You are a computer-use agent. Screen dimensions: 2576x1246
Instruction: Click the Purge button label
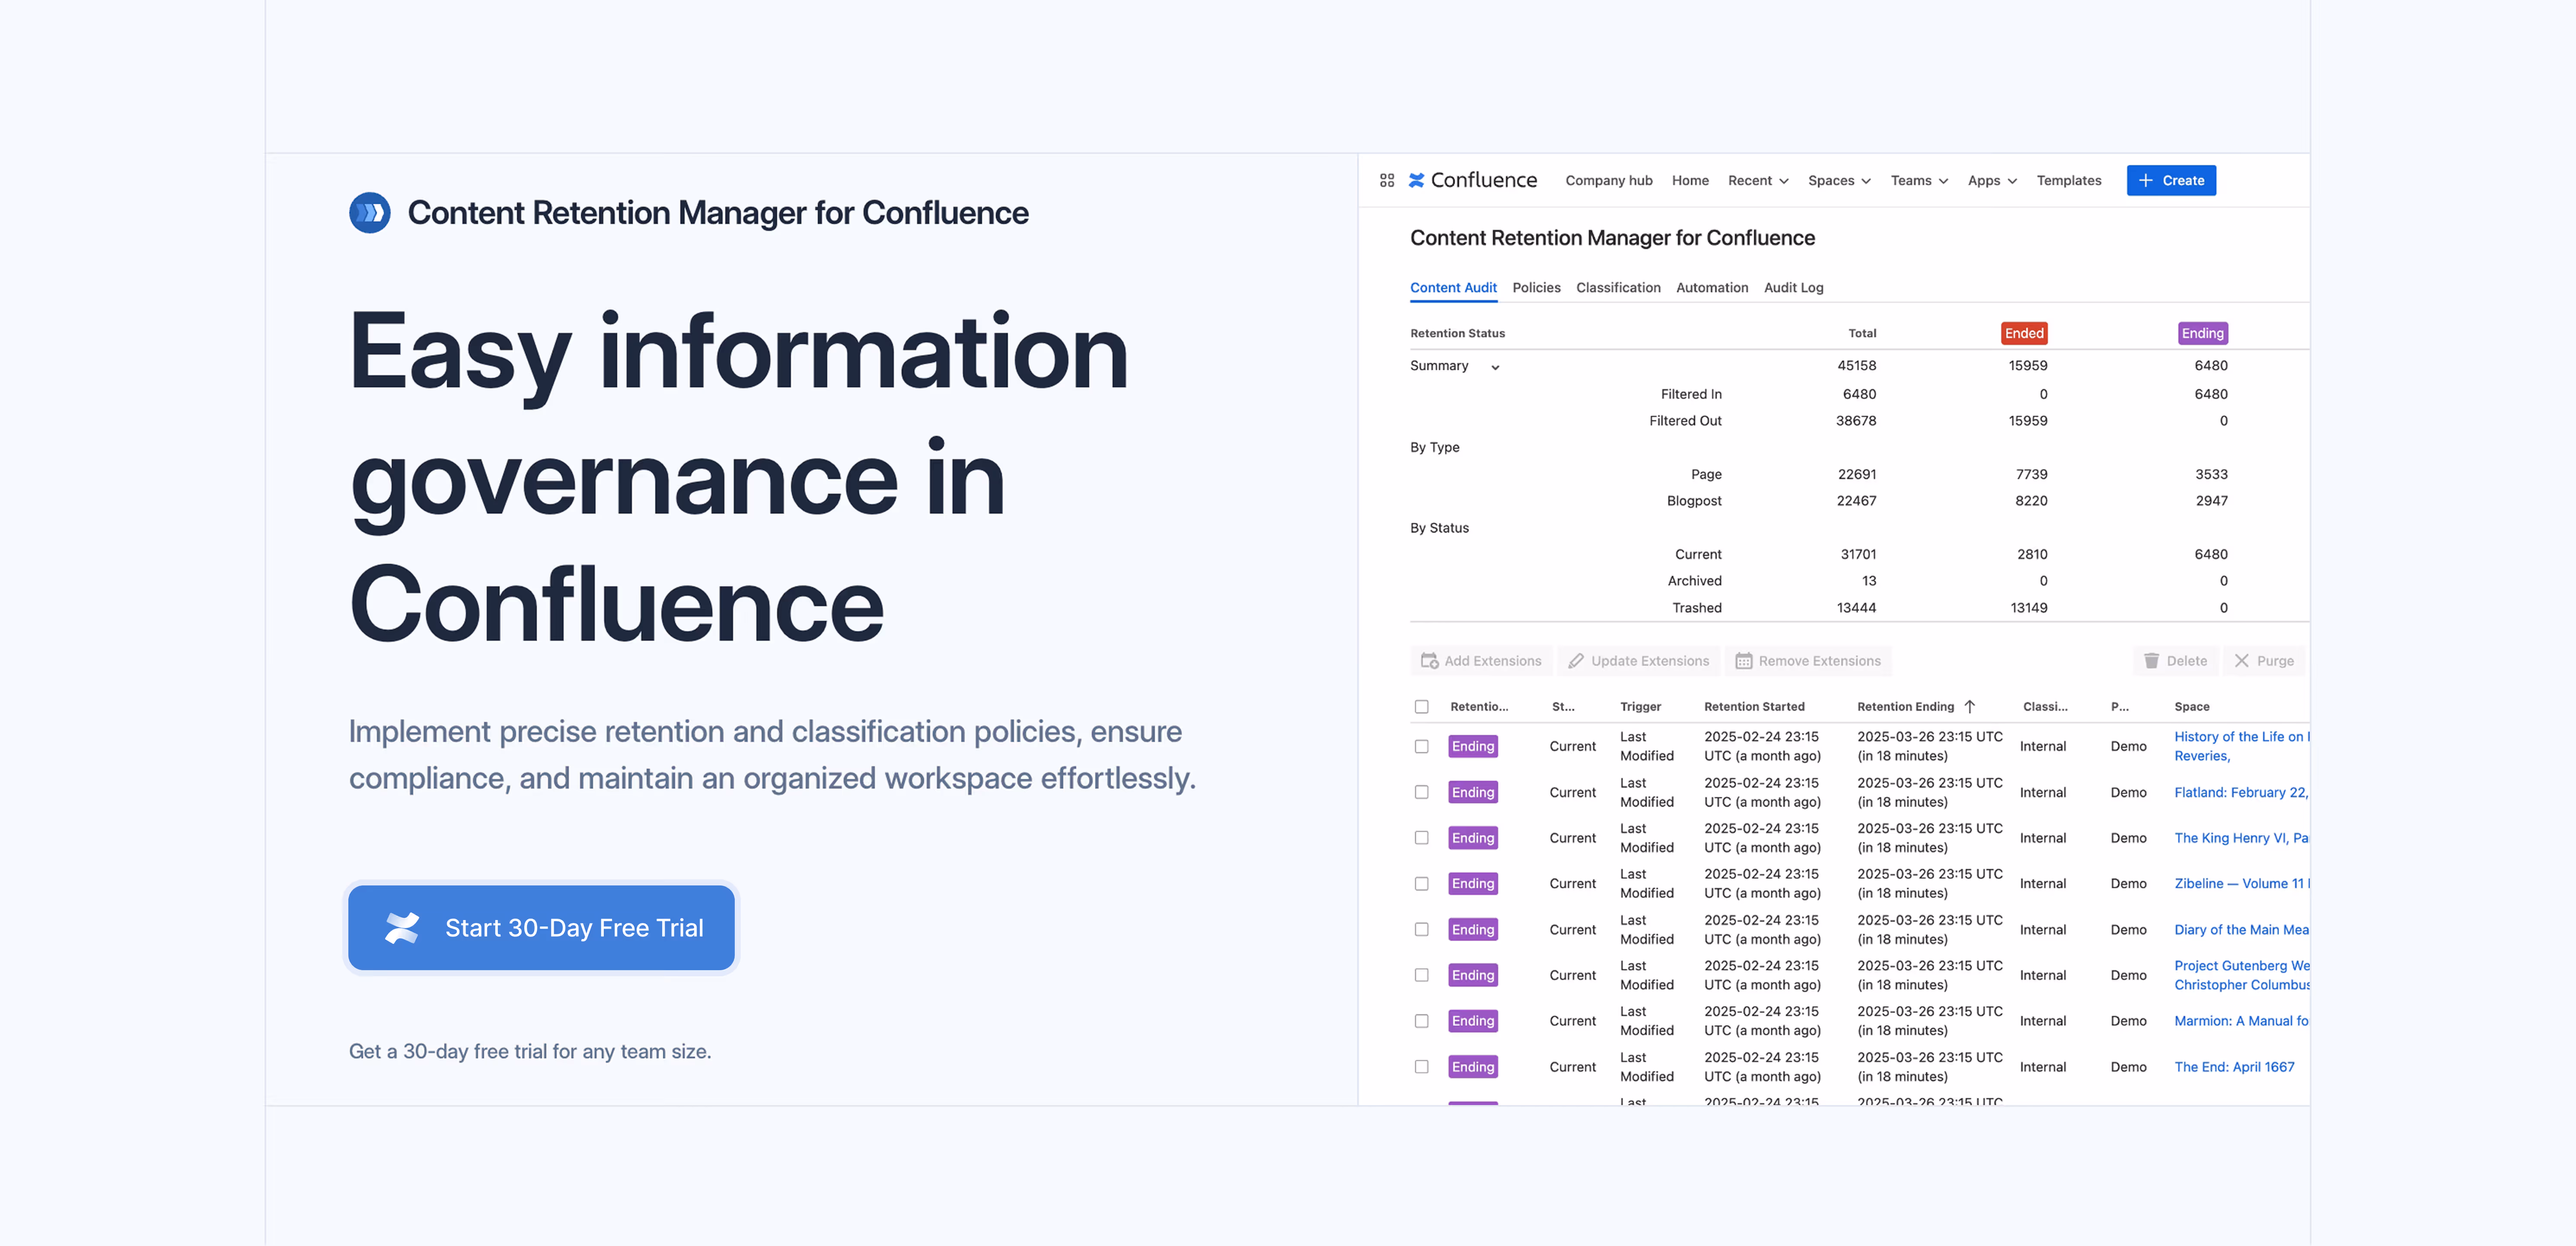point(2275,661)
